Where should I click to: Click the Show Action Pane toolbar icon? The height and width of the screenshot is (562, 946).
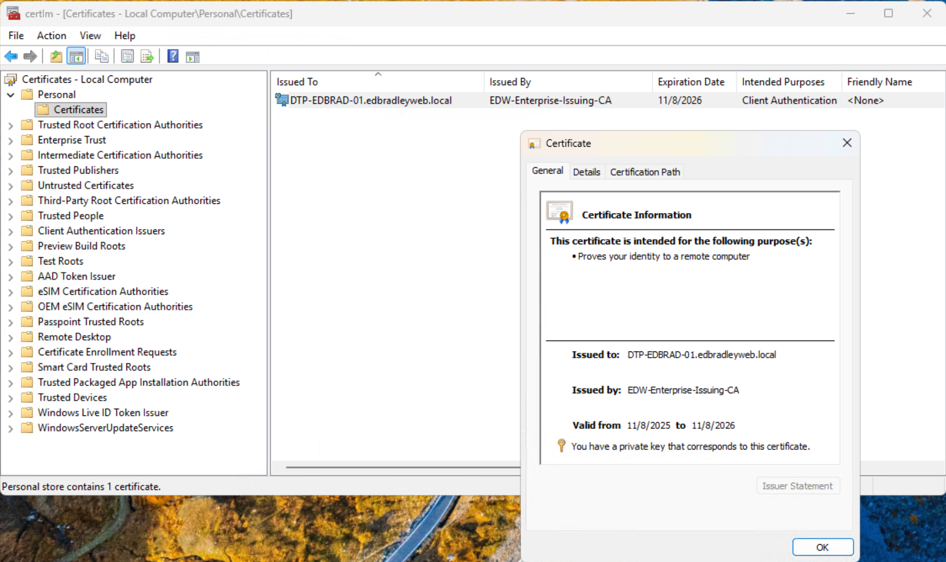[193, 56]
